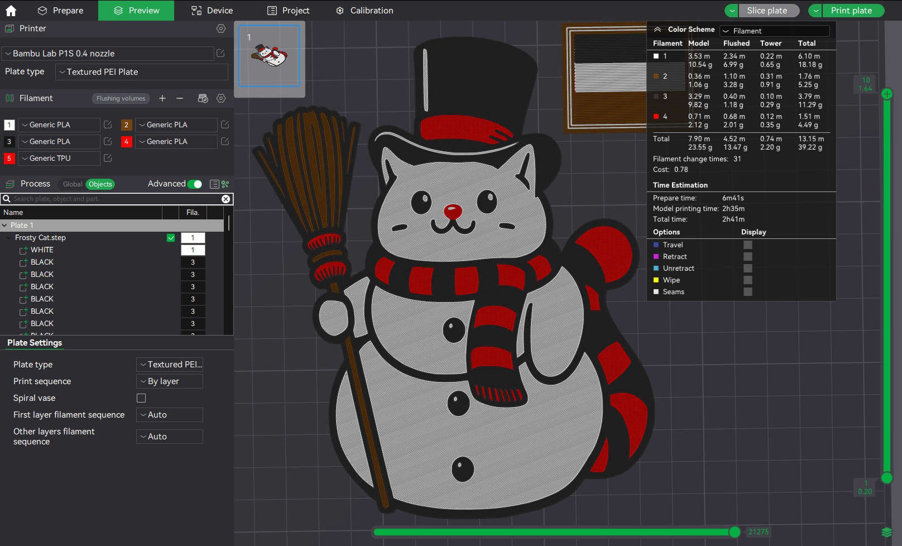Select the Objects process tab
This screenshot has height=546, width=902.
coord(100,184)
